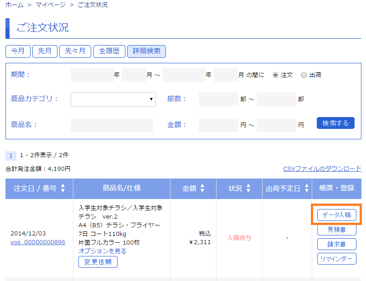
Task: Open the 見積書 document button
Action: [x=336, y=230]
